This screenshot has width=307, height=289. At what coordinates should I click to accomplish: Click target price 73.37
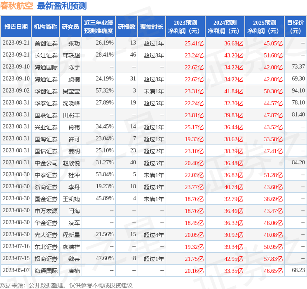coord(298,67)
